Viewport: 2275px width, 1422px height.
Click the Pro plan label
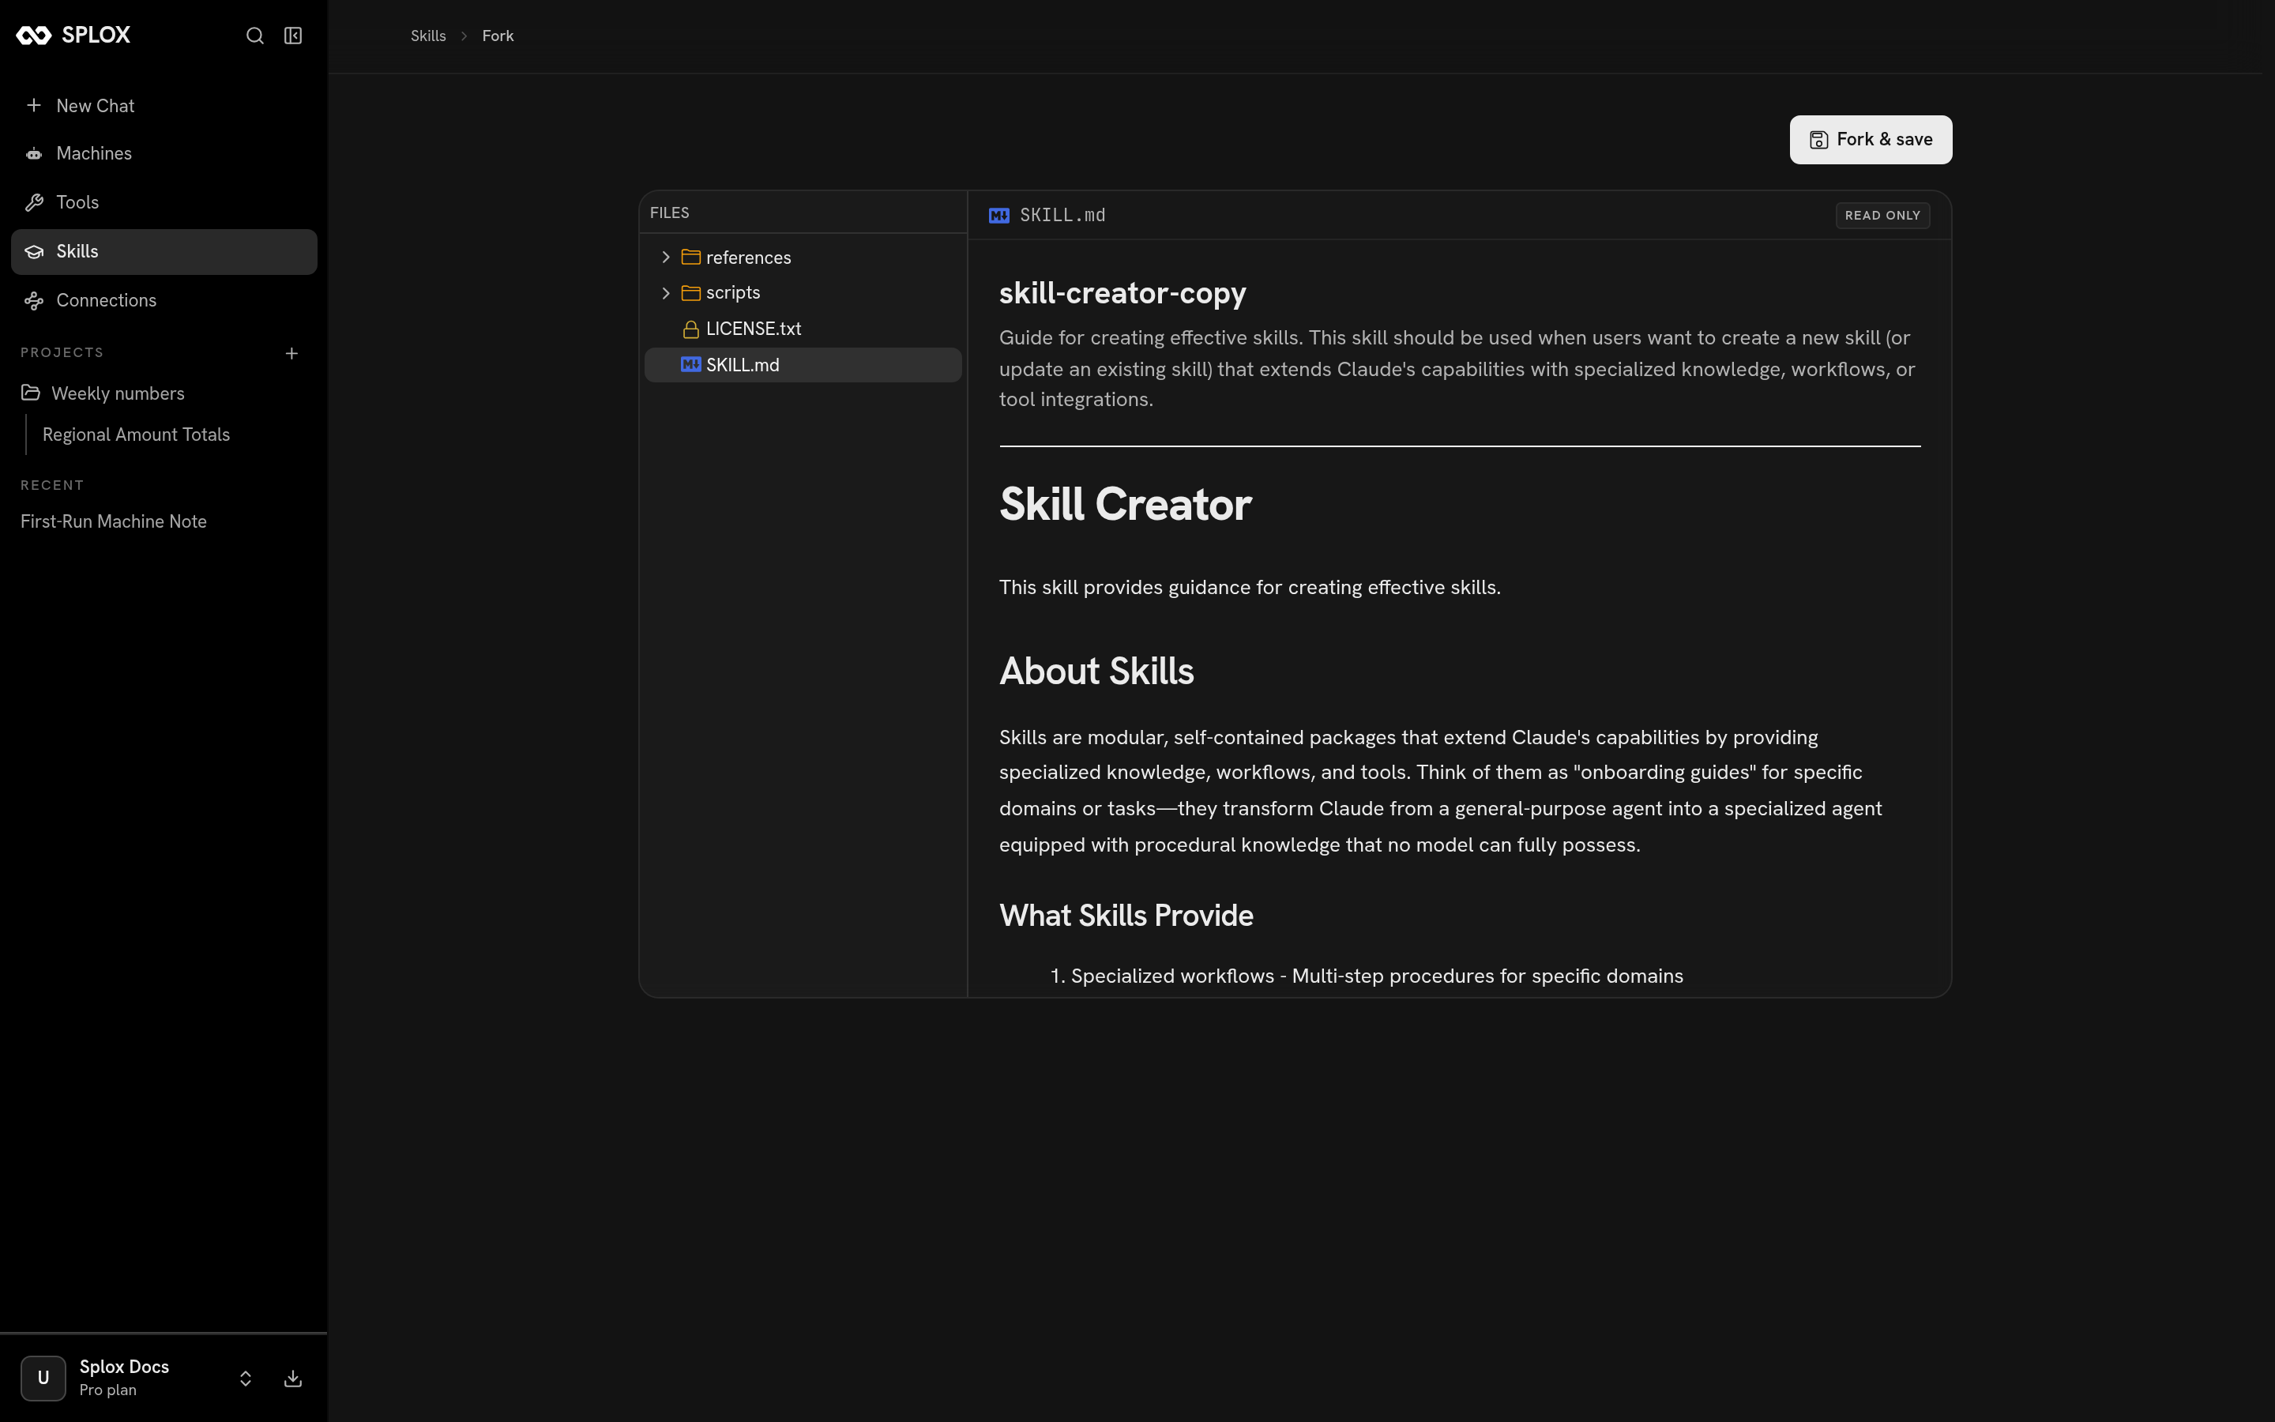coord(108,1390)
